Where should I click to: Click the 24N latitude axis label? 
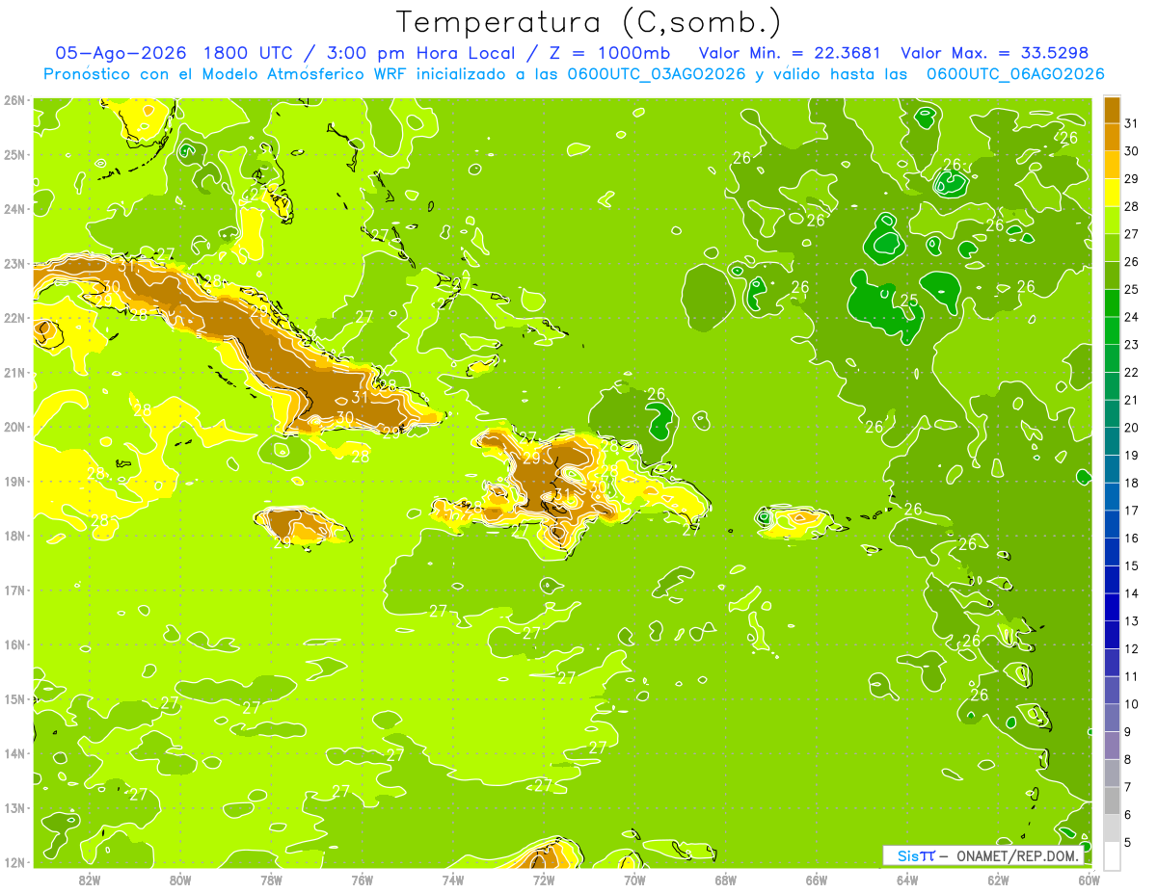[x=14, y=209]
